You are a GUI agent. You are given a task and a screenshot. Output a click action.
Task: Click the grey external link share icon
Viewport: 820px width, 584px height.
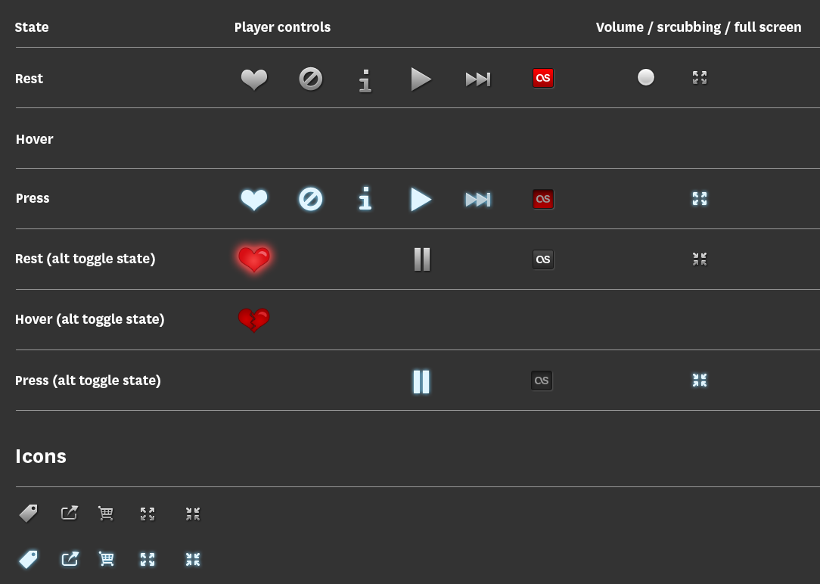70,513
